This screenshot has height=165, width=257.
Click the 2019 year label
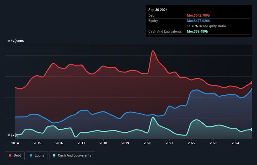tap(125, 143)
